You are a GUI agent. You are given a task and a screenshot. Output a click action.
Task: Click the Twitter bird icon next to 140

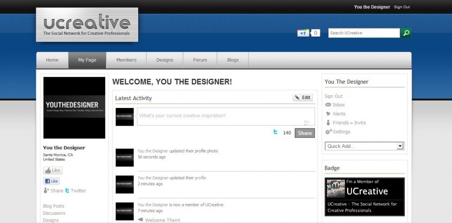pyautogui.click(x=275, y=132)
